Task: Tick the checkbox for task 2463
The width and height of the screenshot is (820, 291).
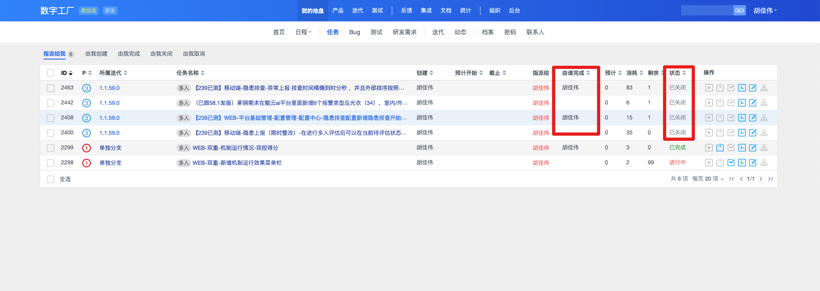Action: pyautogui.click(x=51, y=88)
